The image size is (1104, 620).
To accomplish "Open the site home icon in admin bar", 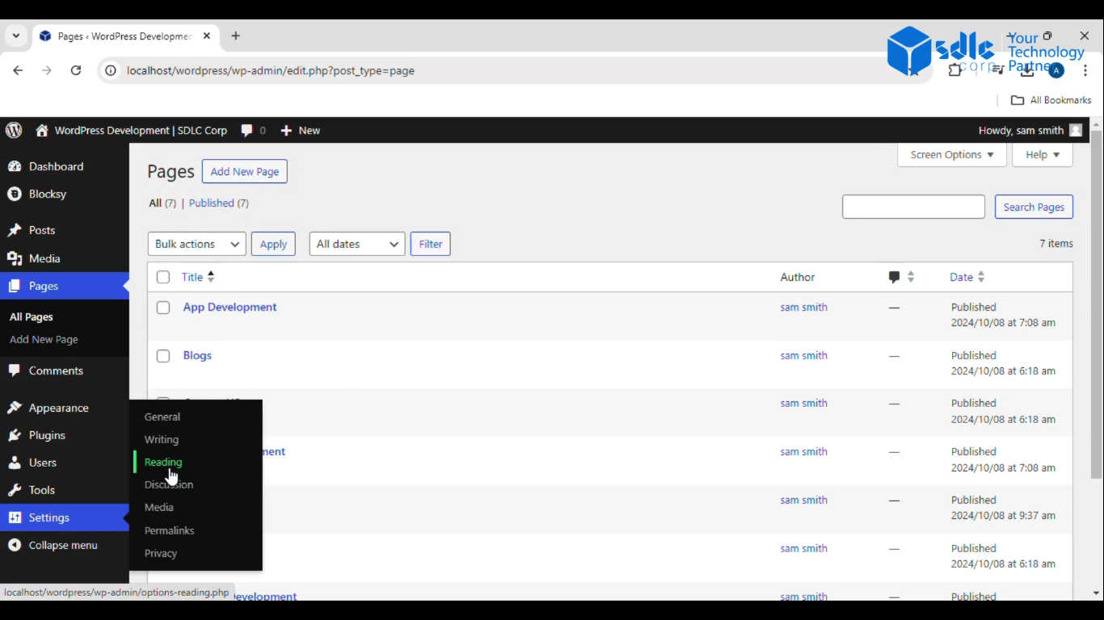I will [x=42, y=130].
